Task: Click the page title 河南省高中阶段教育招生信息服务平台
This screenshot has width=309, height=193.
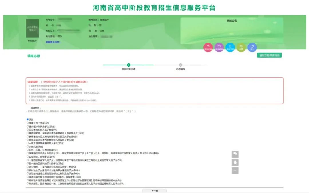Action: point(154,8)
